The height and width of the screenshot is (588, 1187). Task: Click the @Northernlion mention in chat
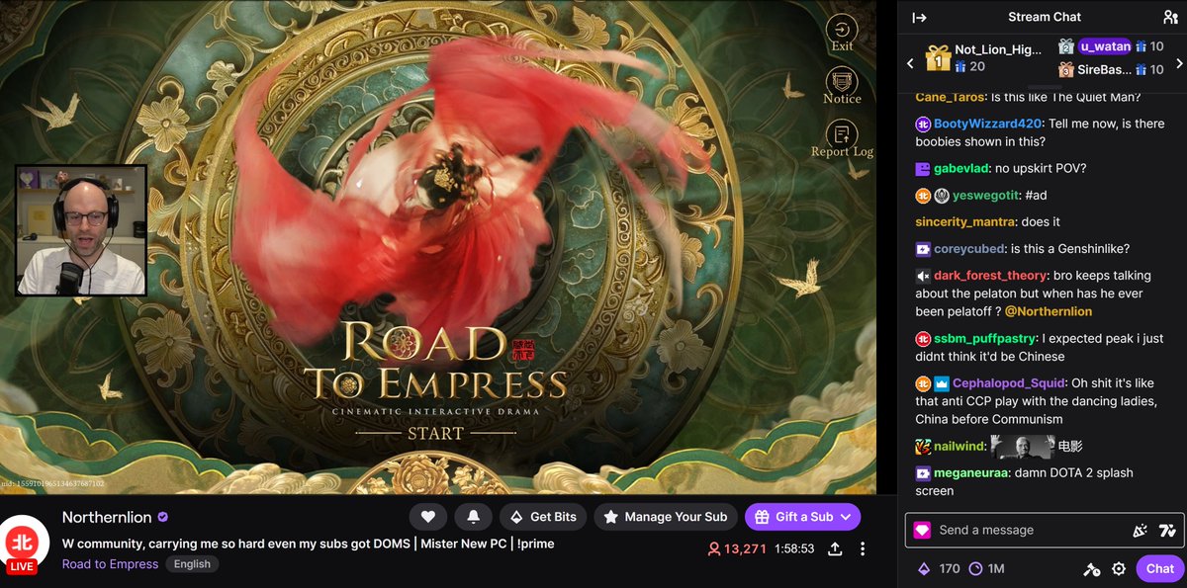1049,311
